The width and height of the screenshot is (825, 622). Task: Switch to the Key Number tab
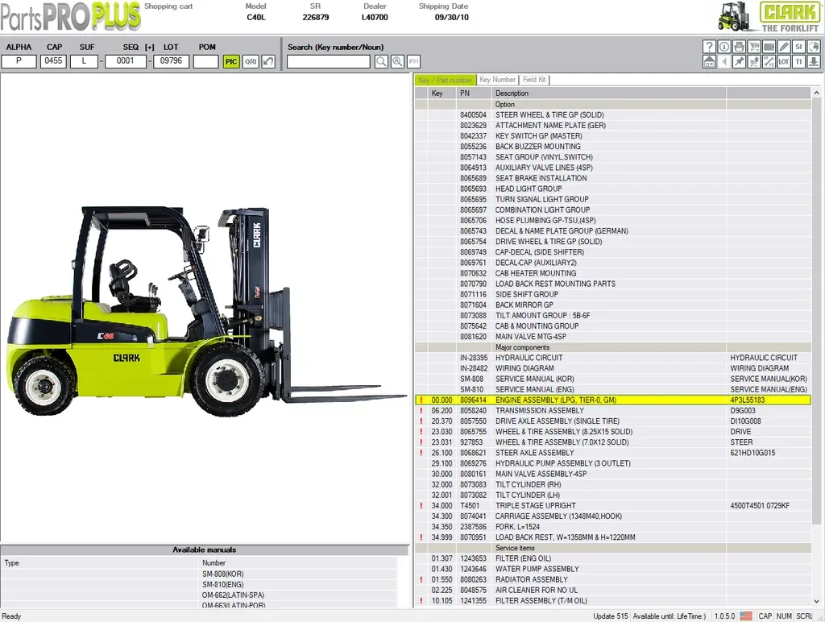497,80
